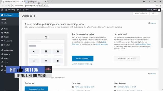Open the GitHub repository link

(102, 44)
